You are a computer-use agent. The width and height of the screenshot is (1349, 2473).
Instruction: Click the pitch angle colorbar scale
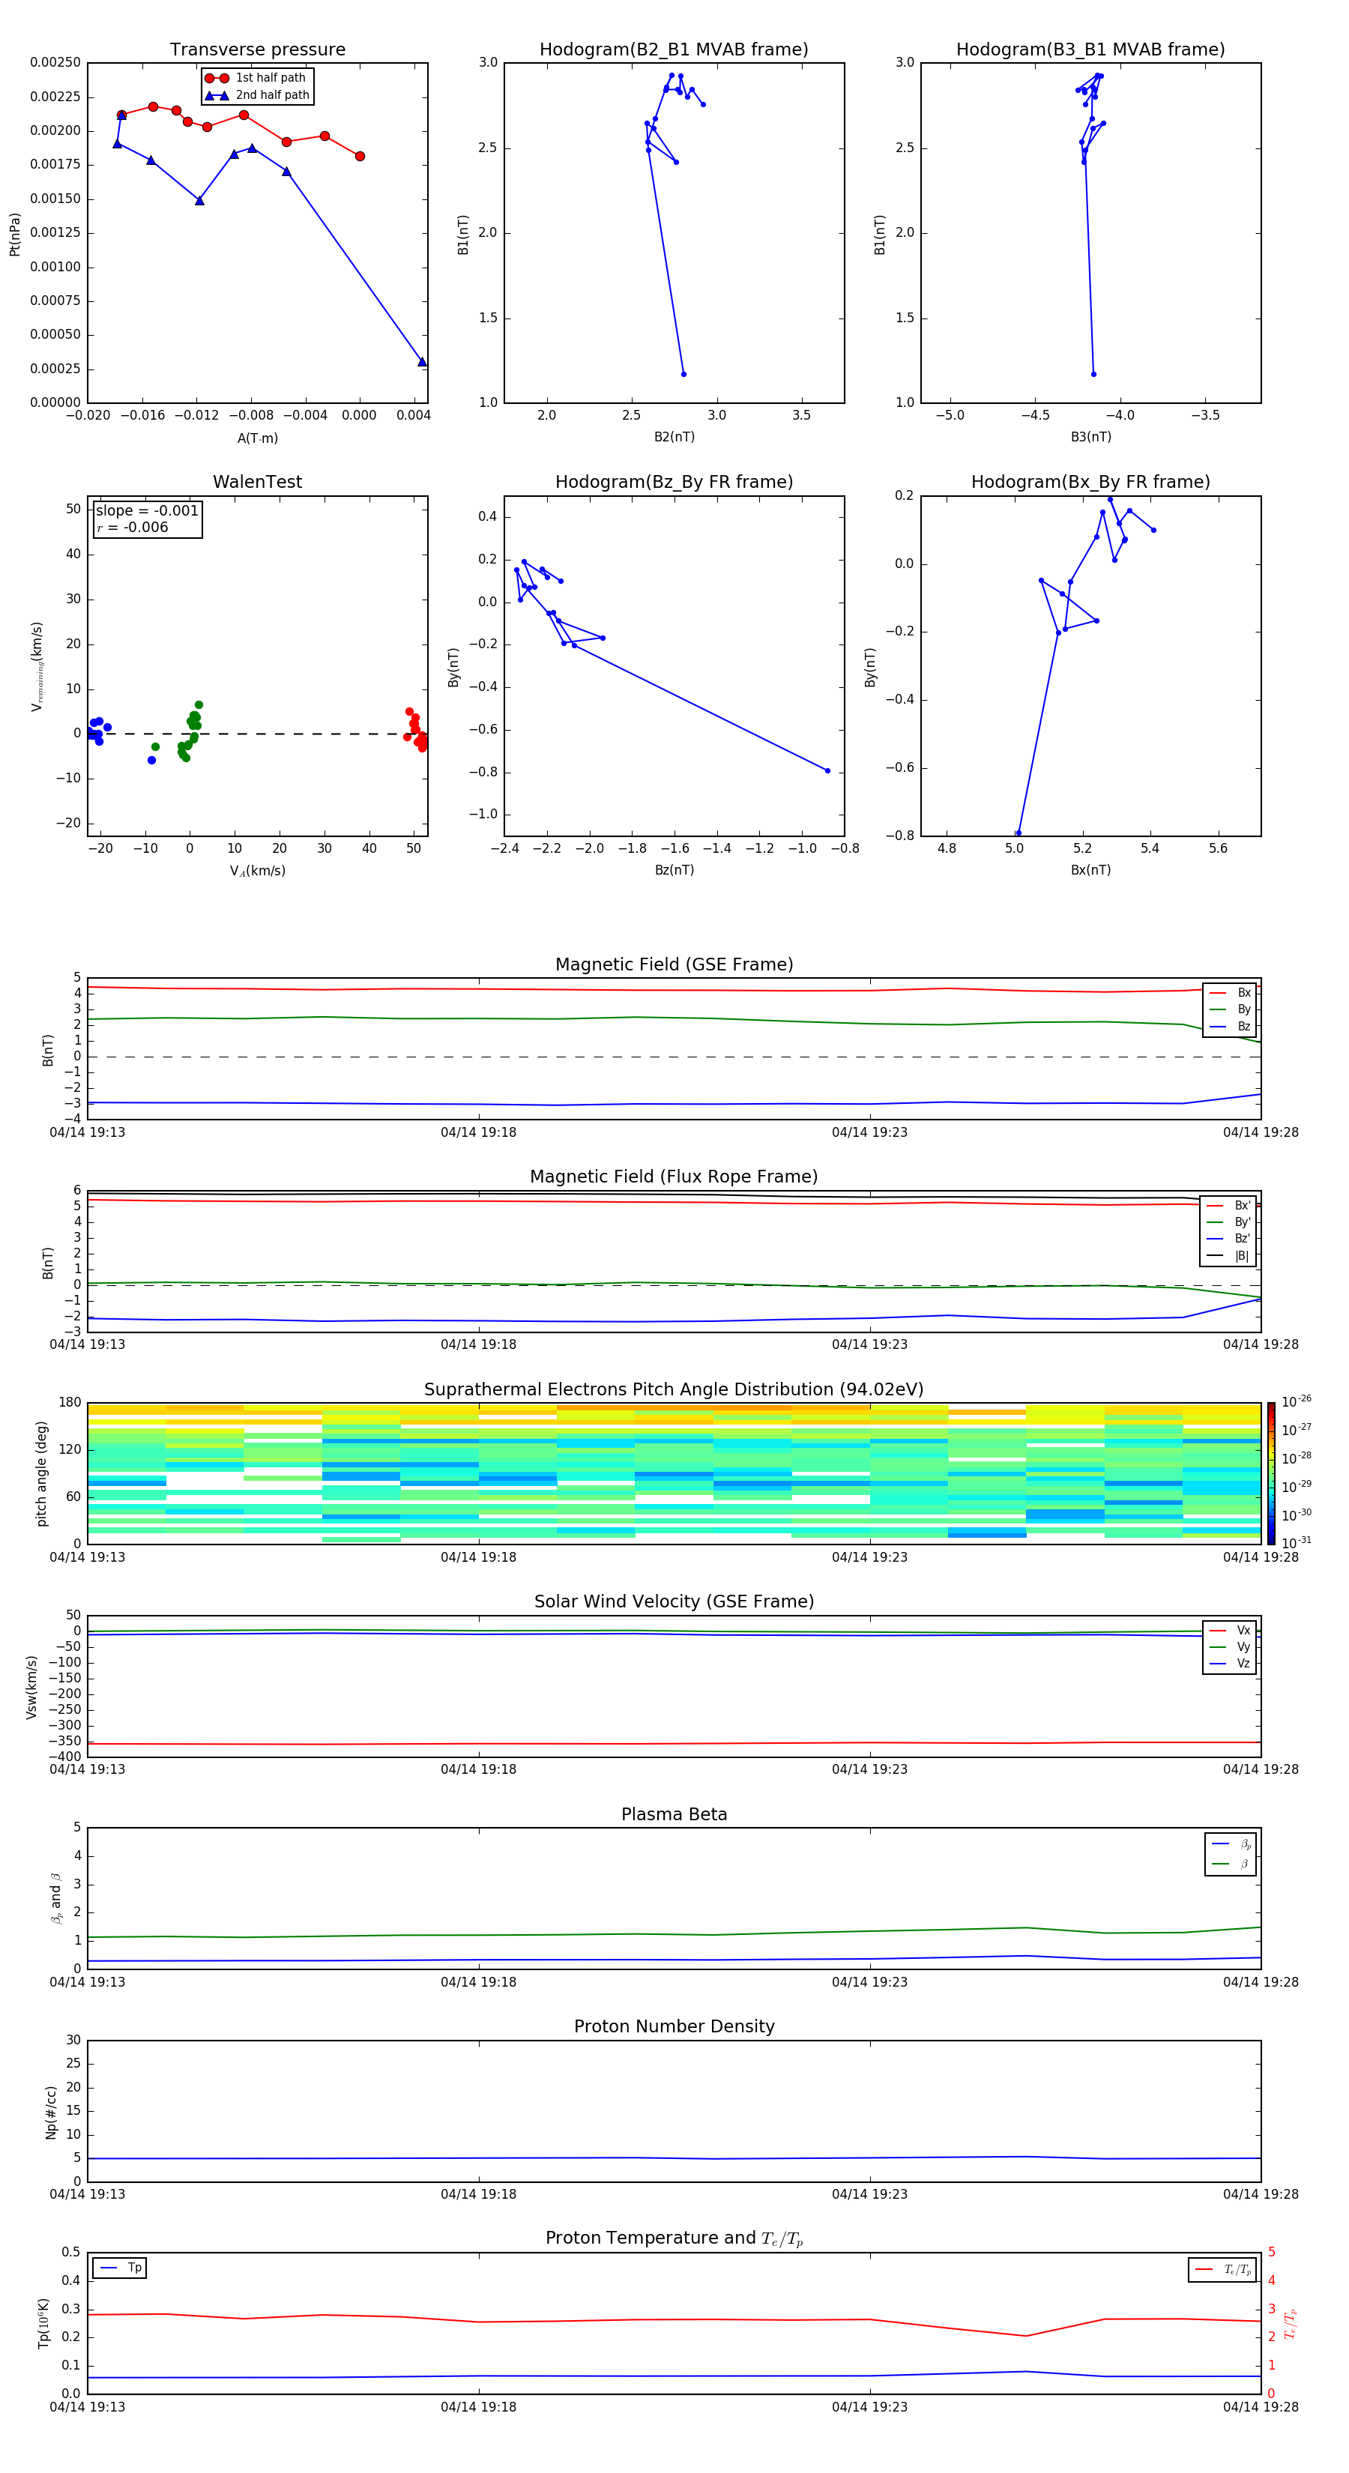tap(1271, 1473)
